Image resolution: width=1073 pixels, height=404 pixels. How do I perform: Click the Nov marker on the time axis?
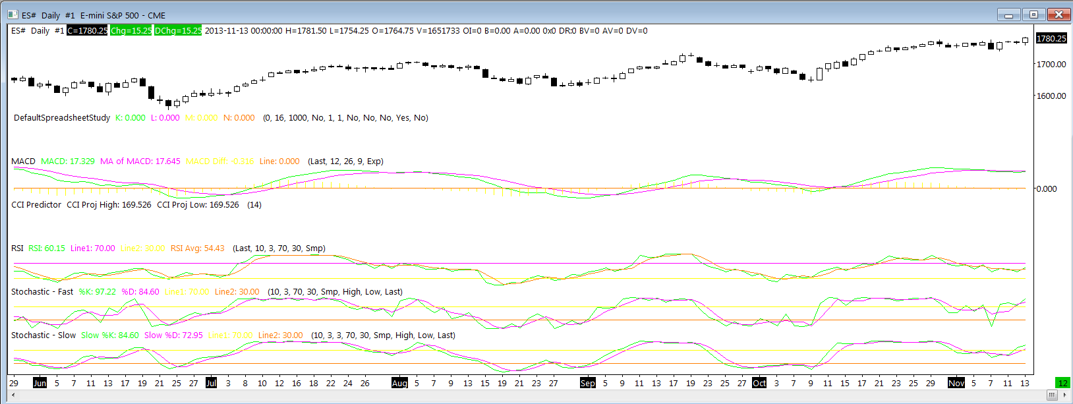(x=956, y=383)
